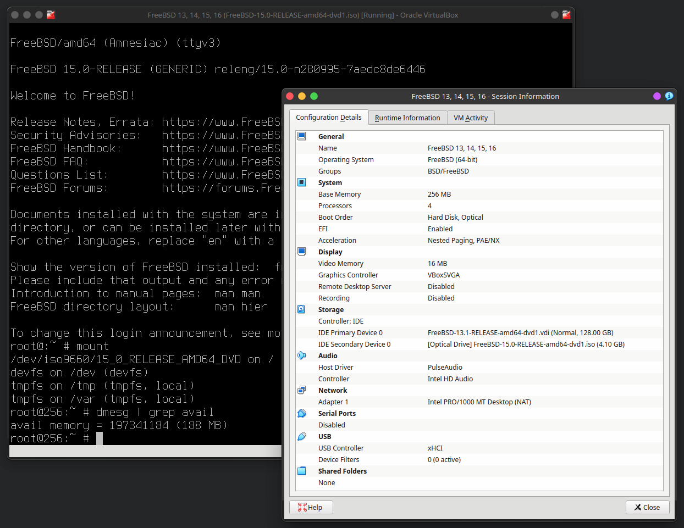Click the terminal cursor at root prompt
This screenshot has height=528, width=684.
tap(100, 438)
